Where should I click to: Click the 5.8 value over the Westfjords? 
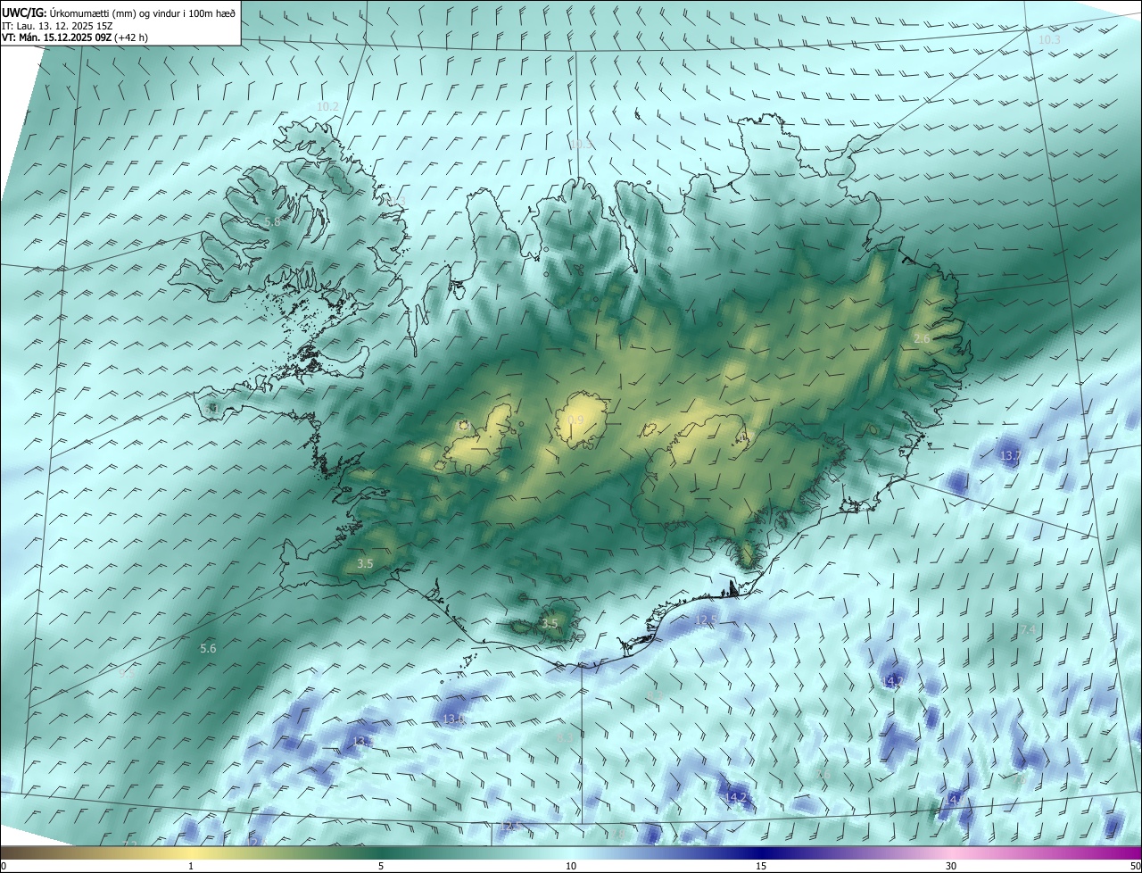pyautogui.click(x=272, y=221)
